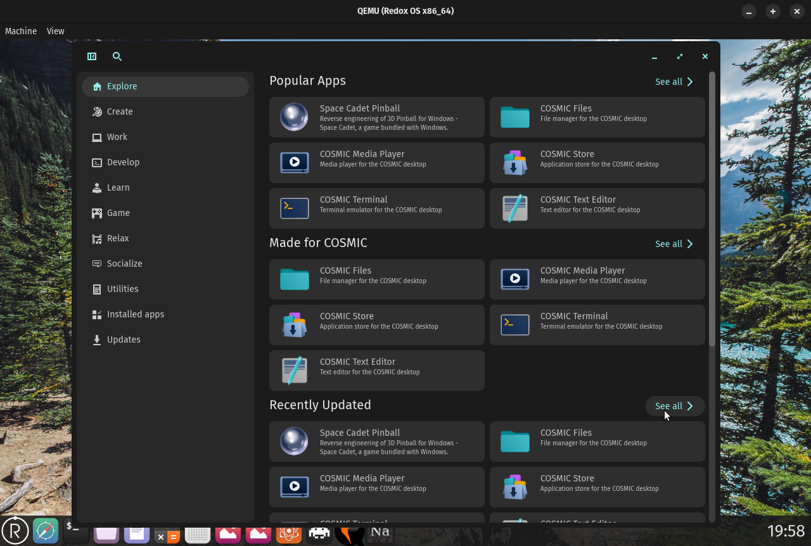The height and width of the screenshot is (546, 811).
Task: Open COSMIC Files in Recently Updated
Action: click(x=597, y=441)
